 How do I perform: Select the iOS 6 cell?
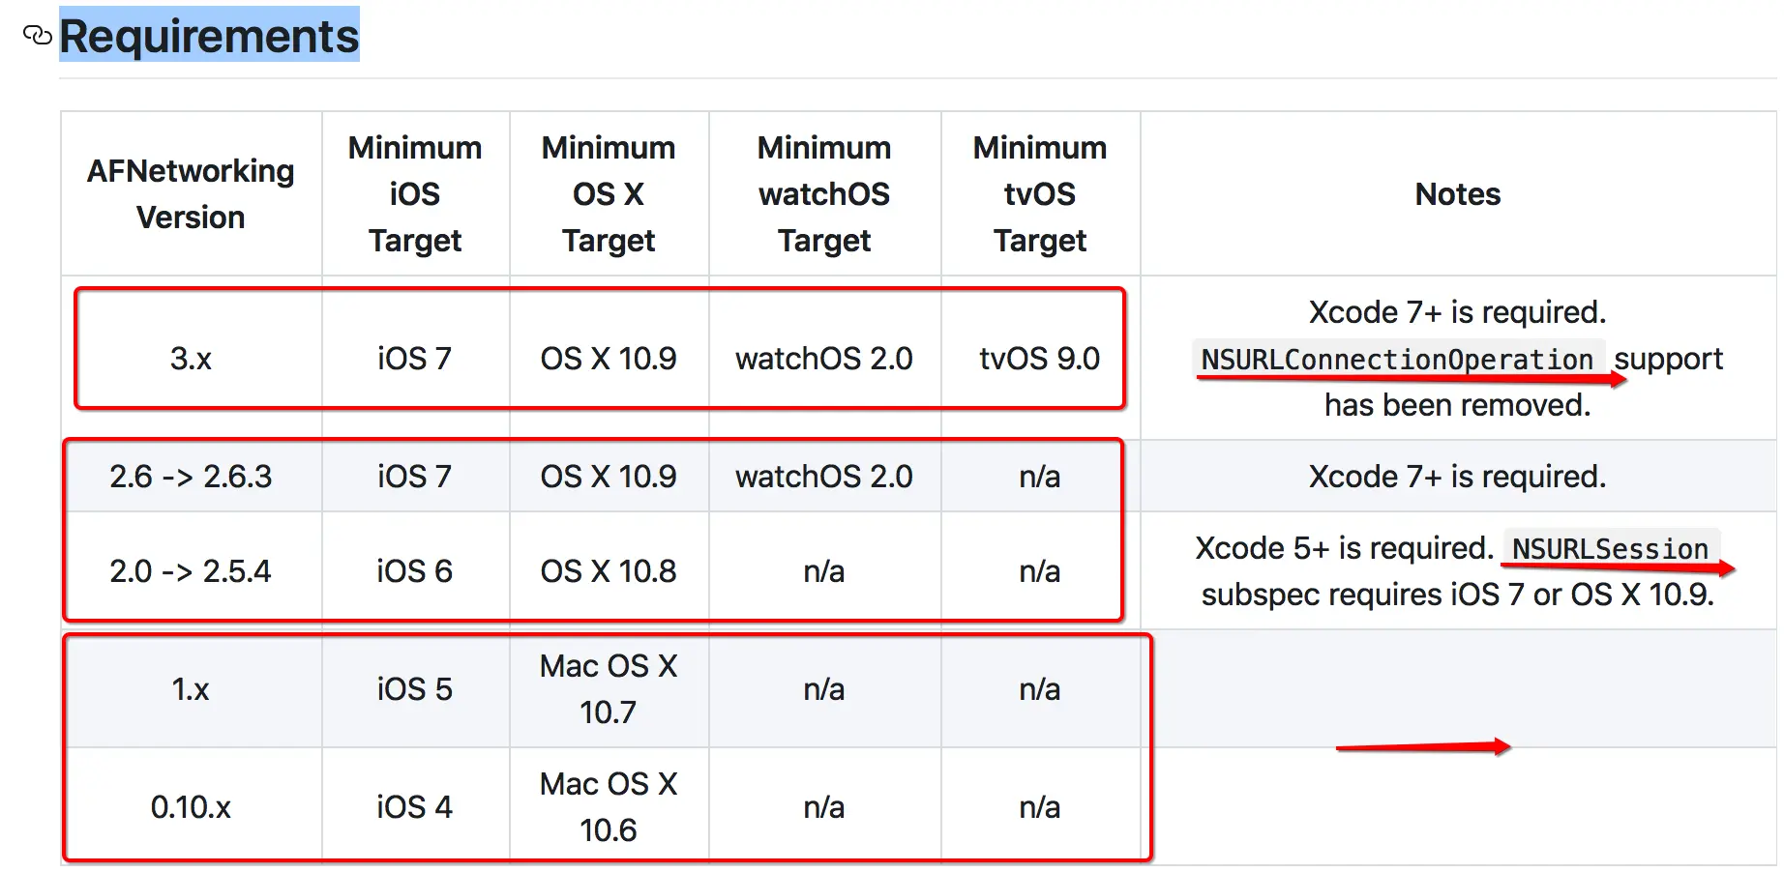pos(415,571)
